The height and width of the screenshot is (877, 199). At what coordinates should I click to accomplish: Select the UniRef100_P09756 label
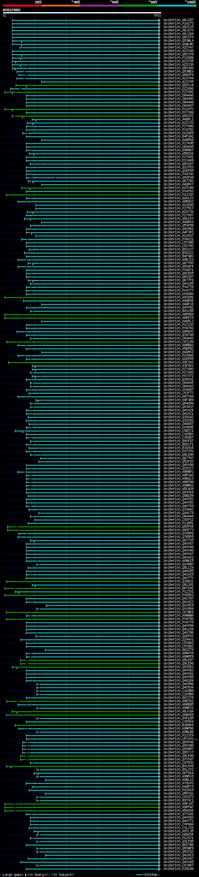[178, 619]
